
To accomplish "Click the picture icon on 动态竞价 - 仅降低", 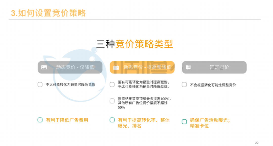I will [44, 67].
